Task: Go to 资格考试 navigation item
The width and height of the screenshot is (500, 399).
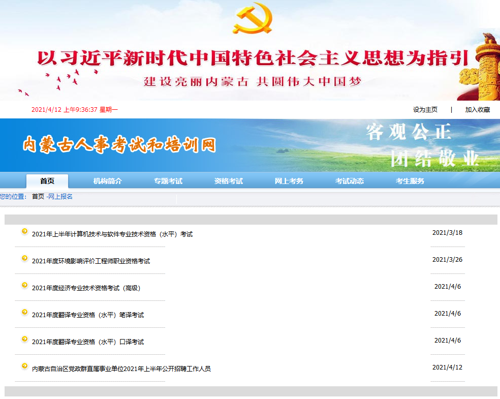Action: pos(229,181)
